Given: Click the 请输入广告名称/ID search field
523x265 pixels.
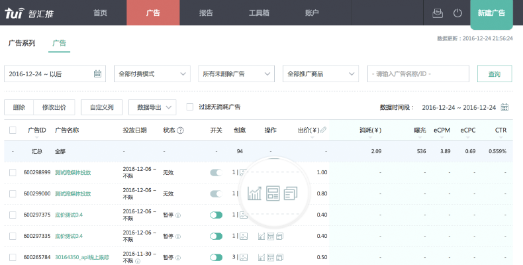Looking at the screenshot, I should [x=418, y=74].
